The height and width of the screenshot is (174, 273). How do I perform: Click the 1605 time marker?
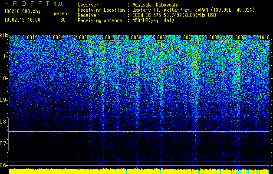click(x=134, y=37)
